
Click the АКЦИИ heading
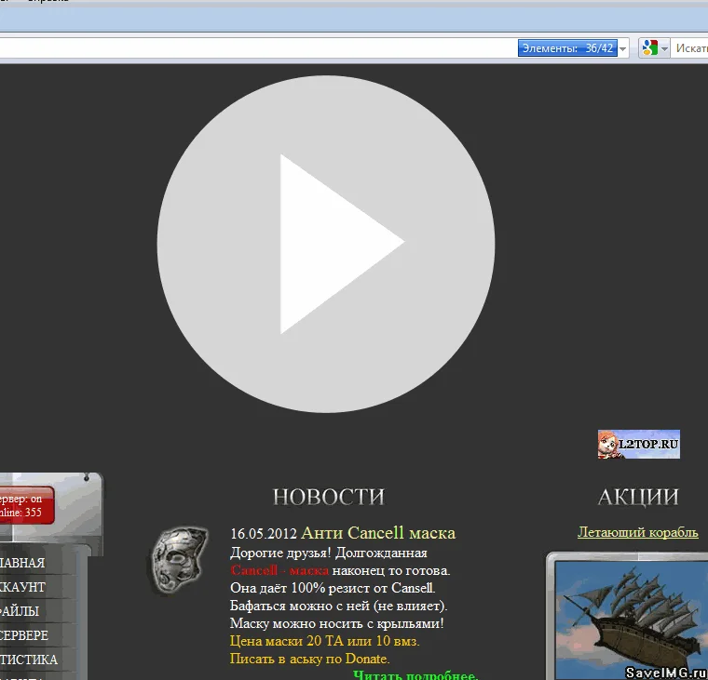click(638, 497)
